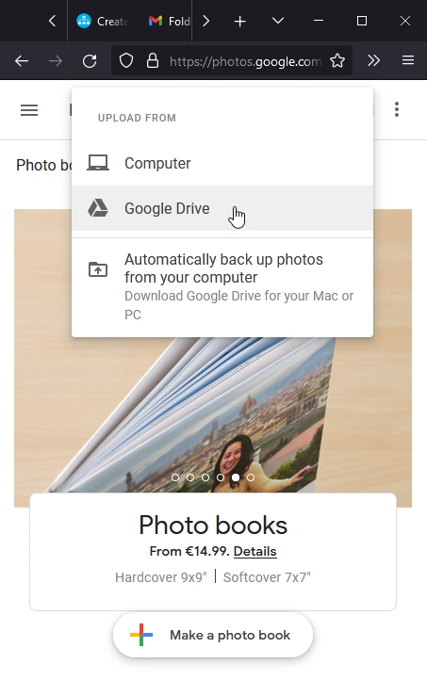
Task: Switch to the Gmail browser tab
Action: [170, 21]
